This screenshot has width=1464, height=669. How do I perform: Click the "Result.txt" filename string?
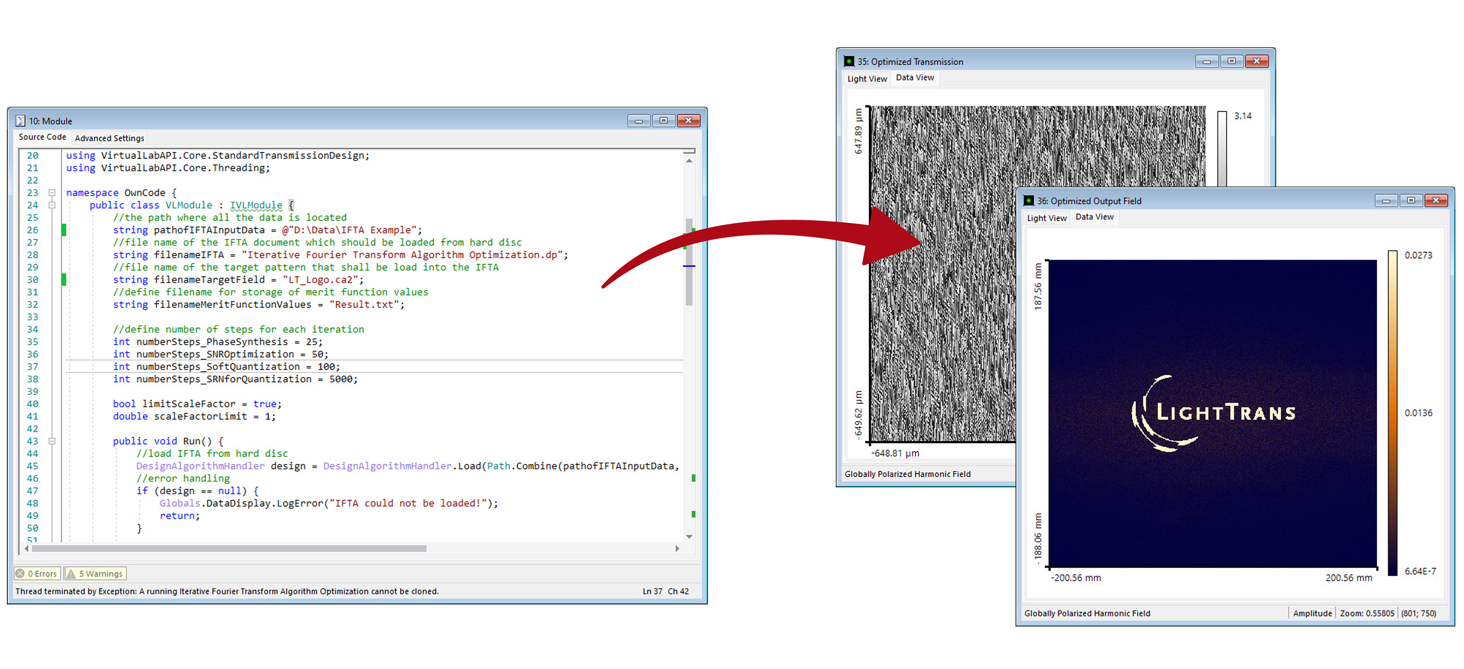pyautogui.click(x=364, y=305)
